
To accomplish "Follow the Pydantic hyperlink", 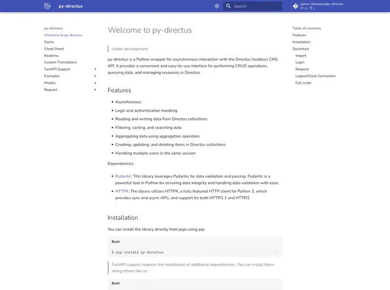I will [x=123, y=176].
